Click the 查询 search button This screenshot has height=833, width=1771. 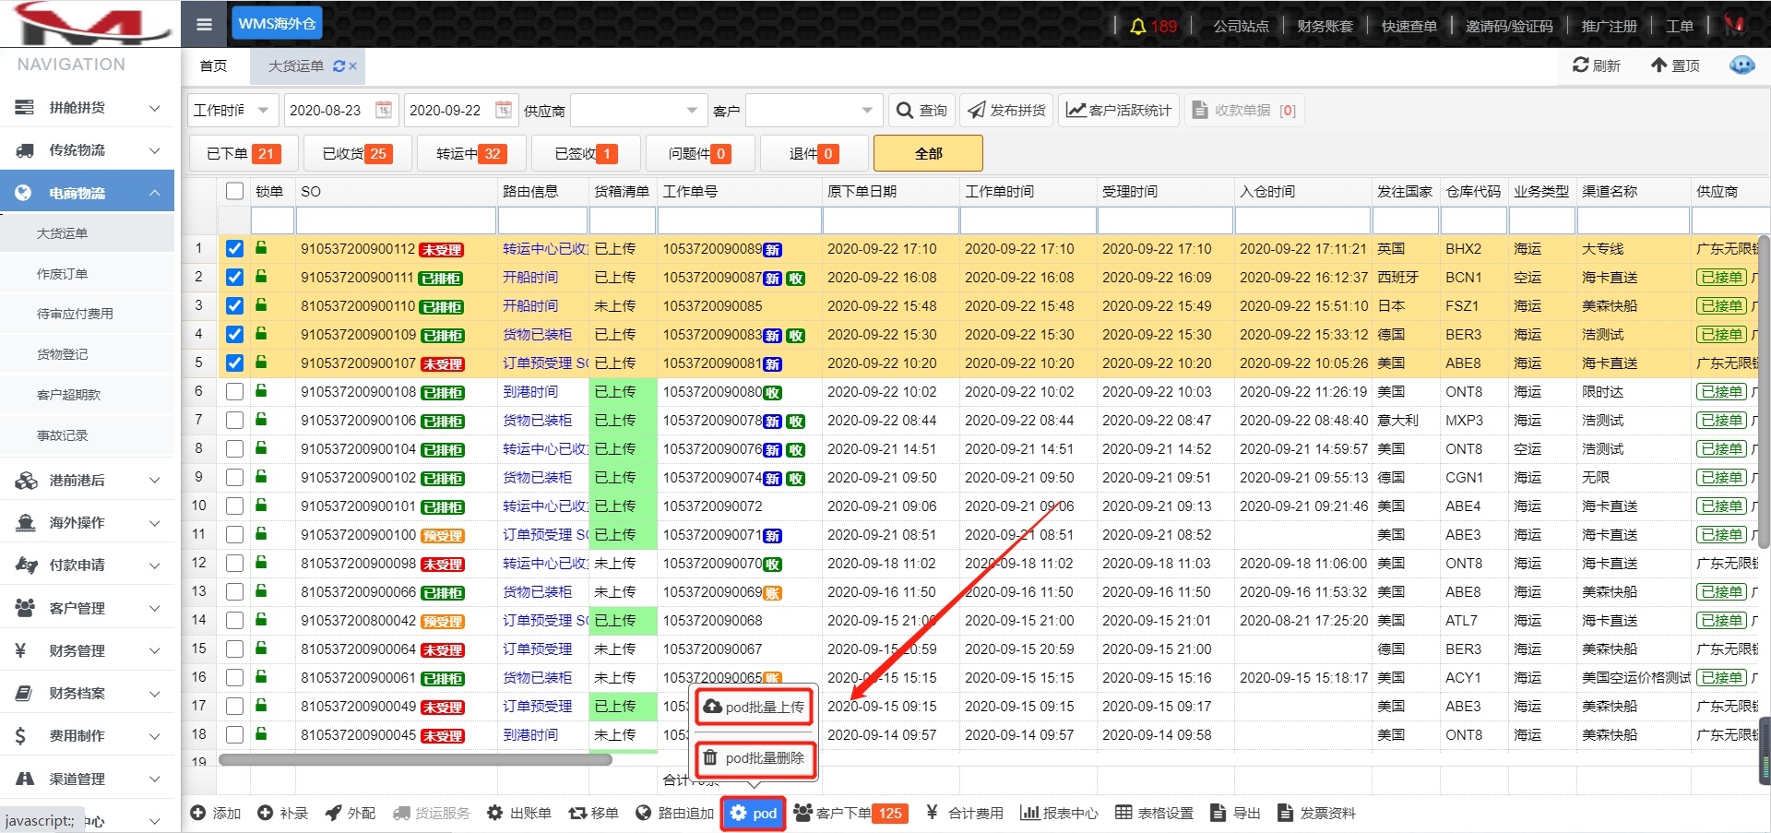(921, 110)
